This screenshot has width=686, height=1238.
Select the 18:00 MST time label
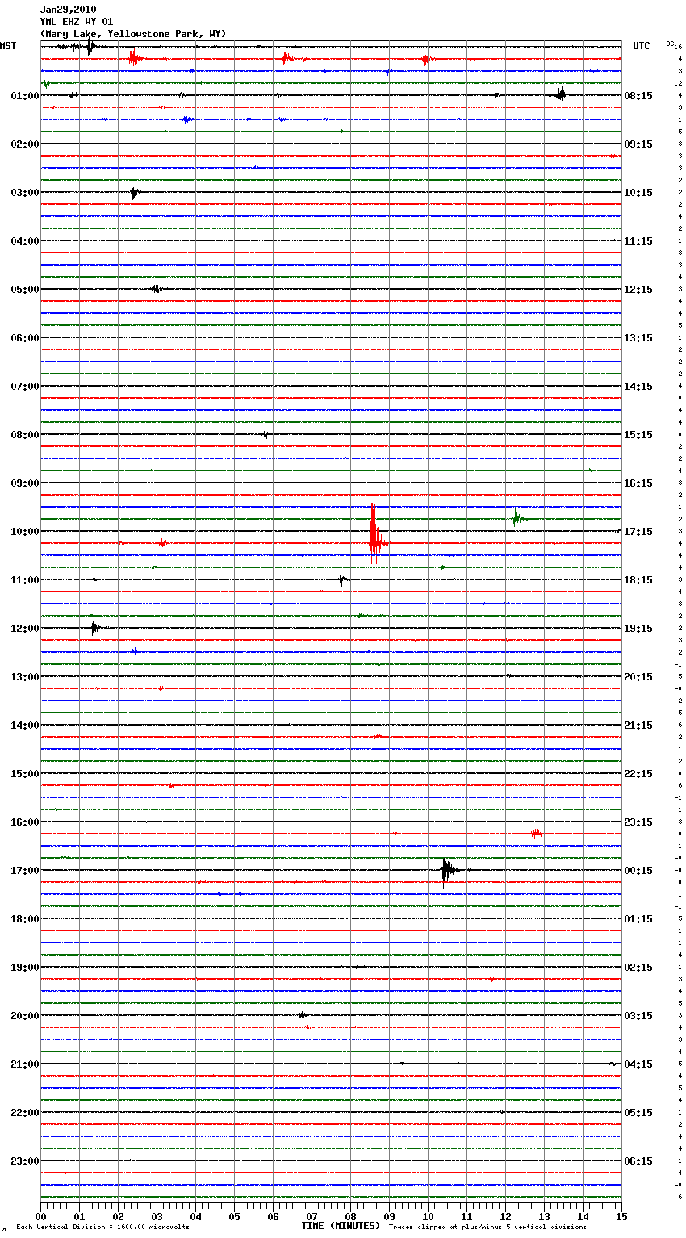pyautogui.click(x=25, y=919)
